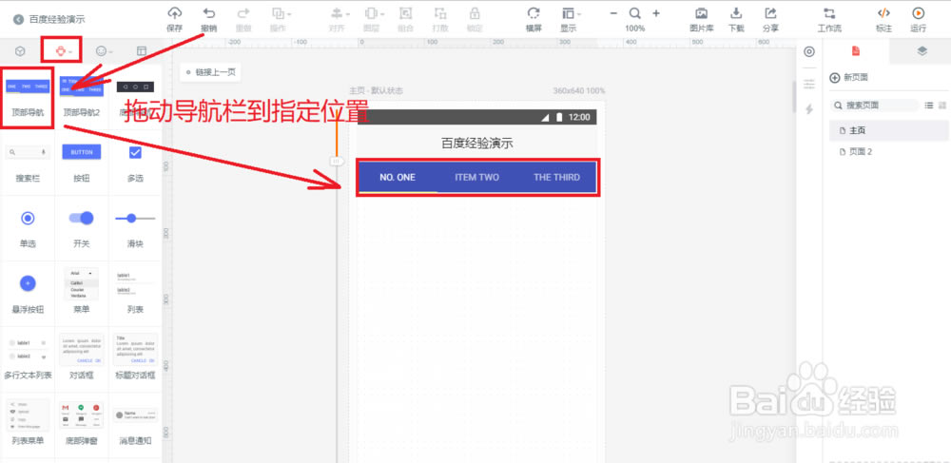This screenshot has width=951, height=463.
Task: Add a page with 新页面
Action: click(849, 78)
